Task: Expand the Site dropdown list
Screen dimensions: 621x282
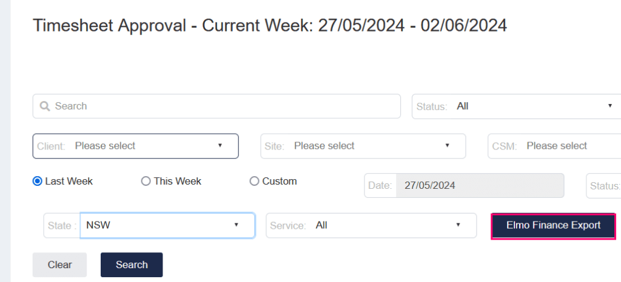Action: click(363, 146)
